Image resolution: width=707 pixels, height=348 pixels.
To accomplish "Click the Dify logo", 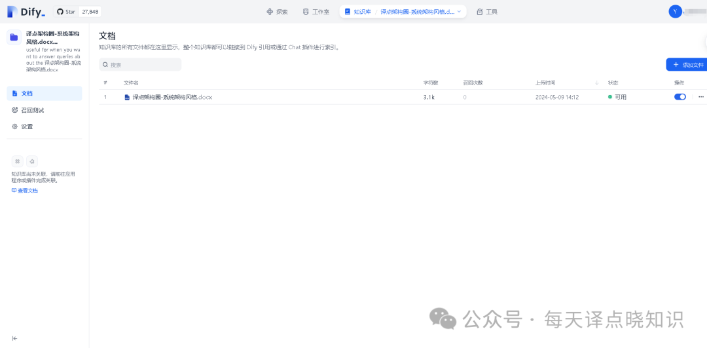I will (x=26, y=12).
